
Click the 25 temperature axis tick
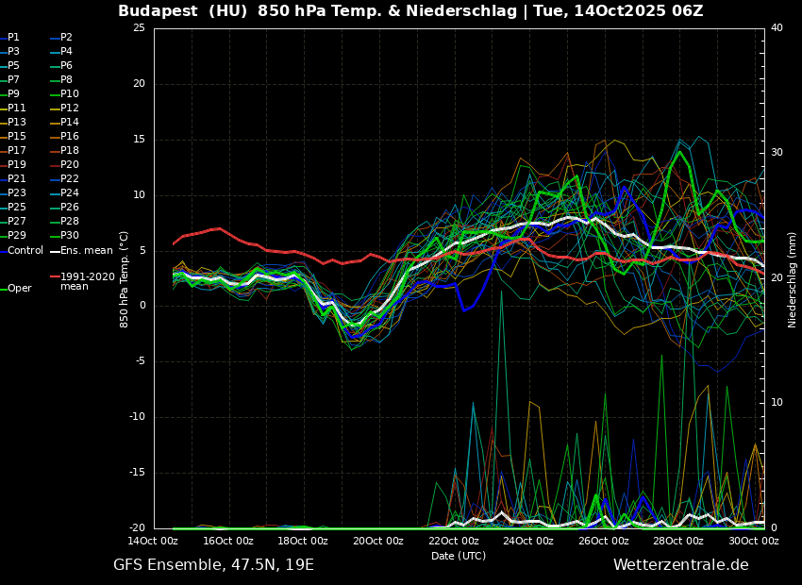point(139,28)
